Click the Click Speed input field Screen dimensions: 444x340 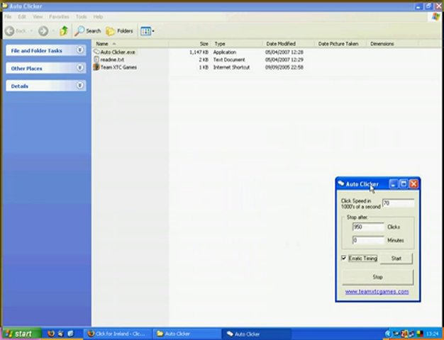397,203
